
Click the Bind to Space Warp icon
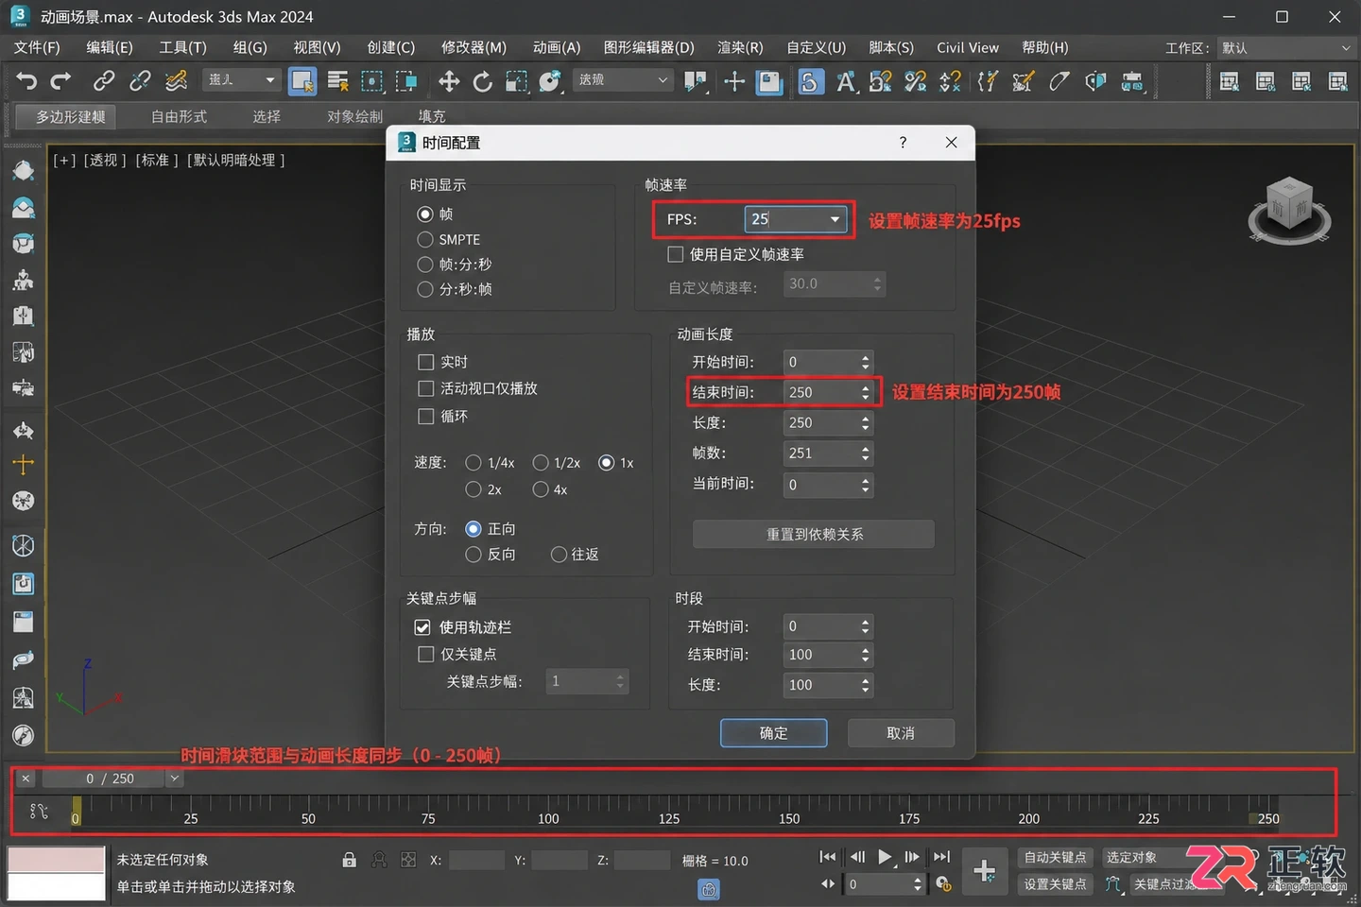(x=176, y=82)
